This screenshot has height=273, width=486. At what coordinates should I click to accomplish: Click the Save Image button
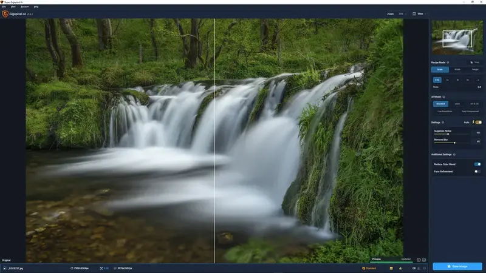(x=457, y=266)
